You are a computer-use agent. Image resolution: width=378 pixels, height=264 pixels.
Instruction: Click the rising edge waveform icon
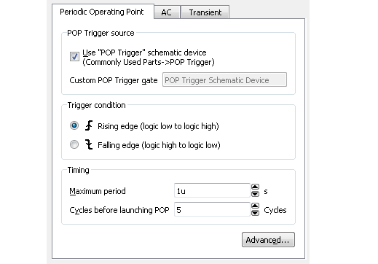[x=89, y=125]
